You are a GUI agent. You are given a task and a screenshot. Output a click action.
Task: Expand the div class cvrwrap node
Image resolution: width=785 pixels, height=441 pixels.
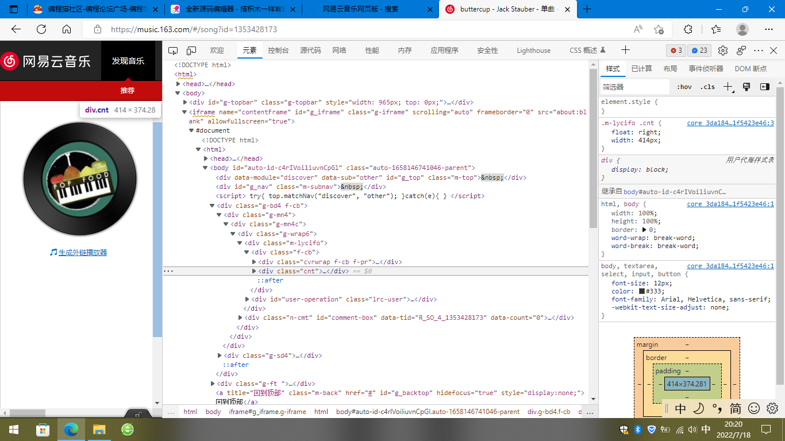coord(254,262)
